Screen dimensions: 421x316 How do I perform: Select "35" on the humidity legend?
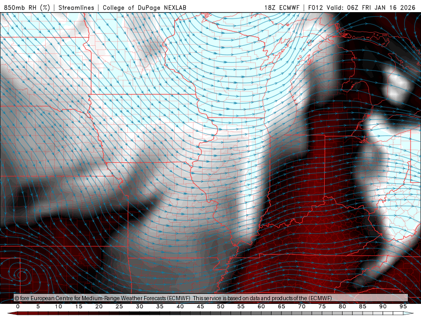(160, 307)
